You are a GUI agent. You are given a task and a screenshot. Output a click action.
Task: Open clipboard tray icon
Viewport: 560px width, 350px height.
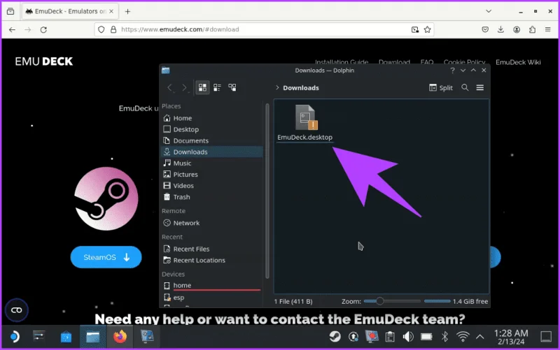coord(390,337)
